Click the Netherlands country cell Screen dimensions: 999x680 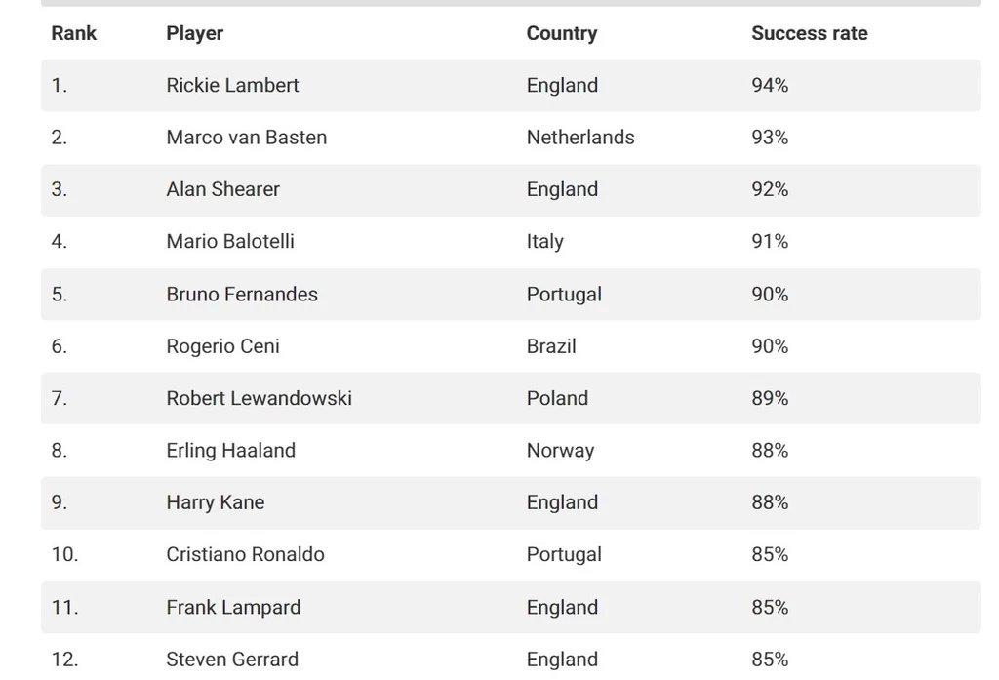[579, 138]
